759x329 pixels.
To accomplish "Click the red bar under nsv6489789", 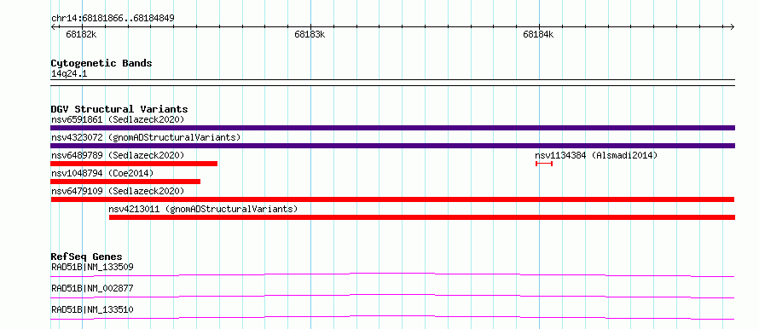I will tap(134, 164).
